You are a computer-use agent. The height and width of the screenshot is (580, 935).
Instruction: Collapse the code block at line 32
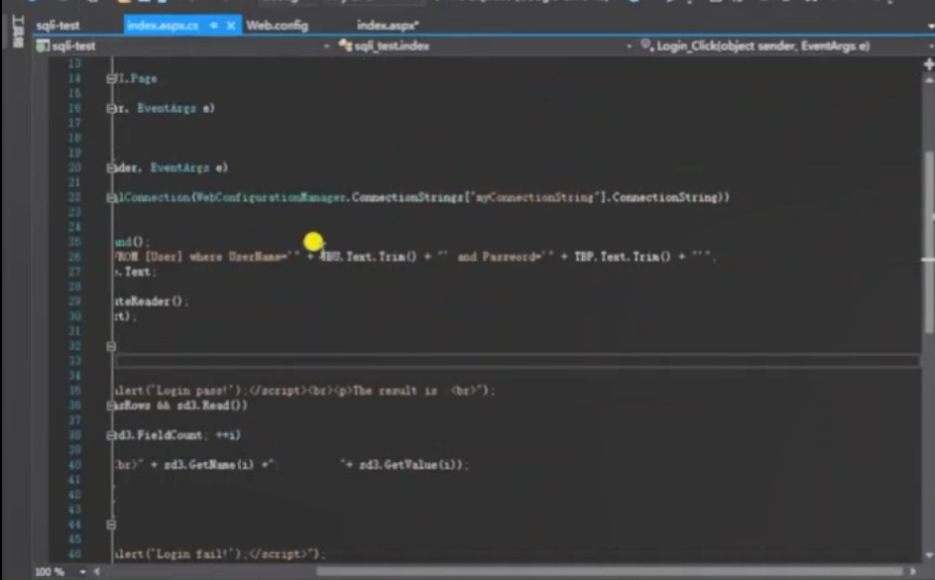(111, 346)
